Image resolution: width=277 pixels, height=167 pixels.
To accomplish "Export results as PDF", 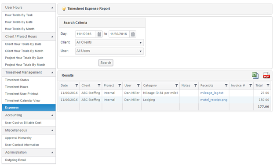I will click(266, 75).
